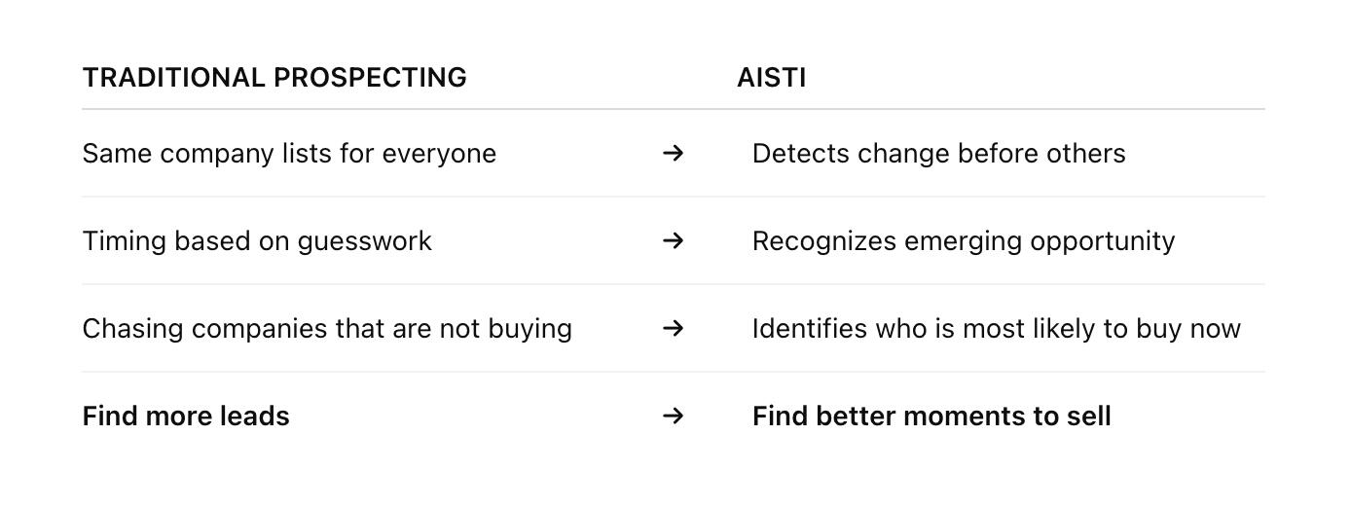Click the word 'opportunity'
This screenshot has width=1351, height=508.
point(1103,242)
